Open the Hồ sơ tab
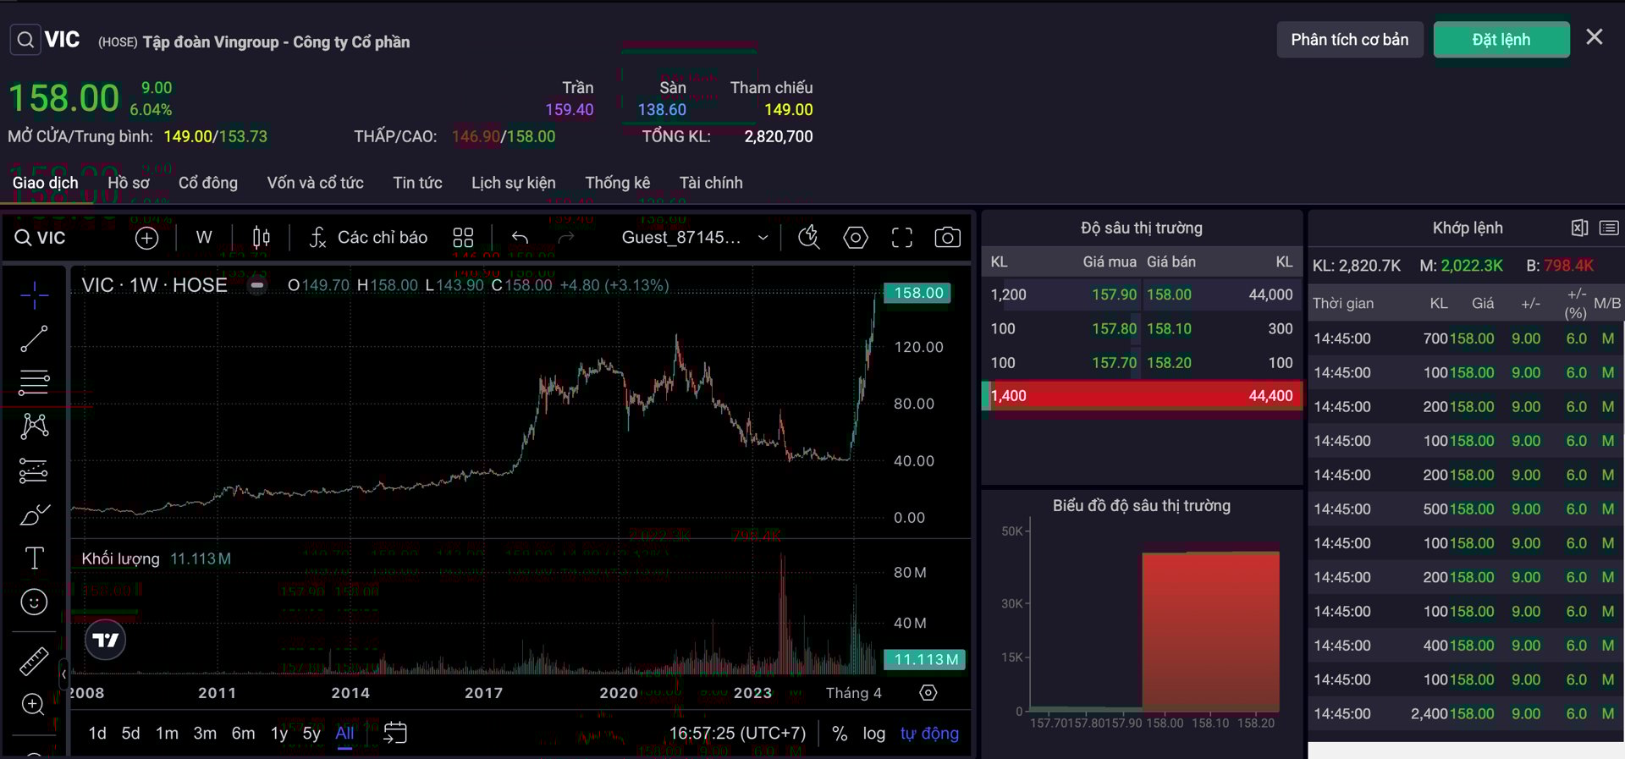The width and height of the screenshot is (1625, 759). click(x=129, y=183)
